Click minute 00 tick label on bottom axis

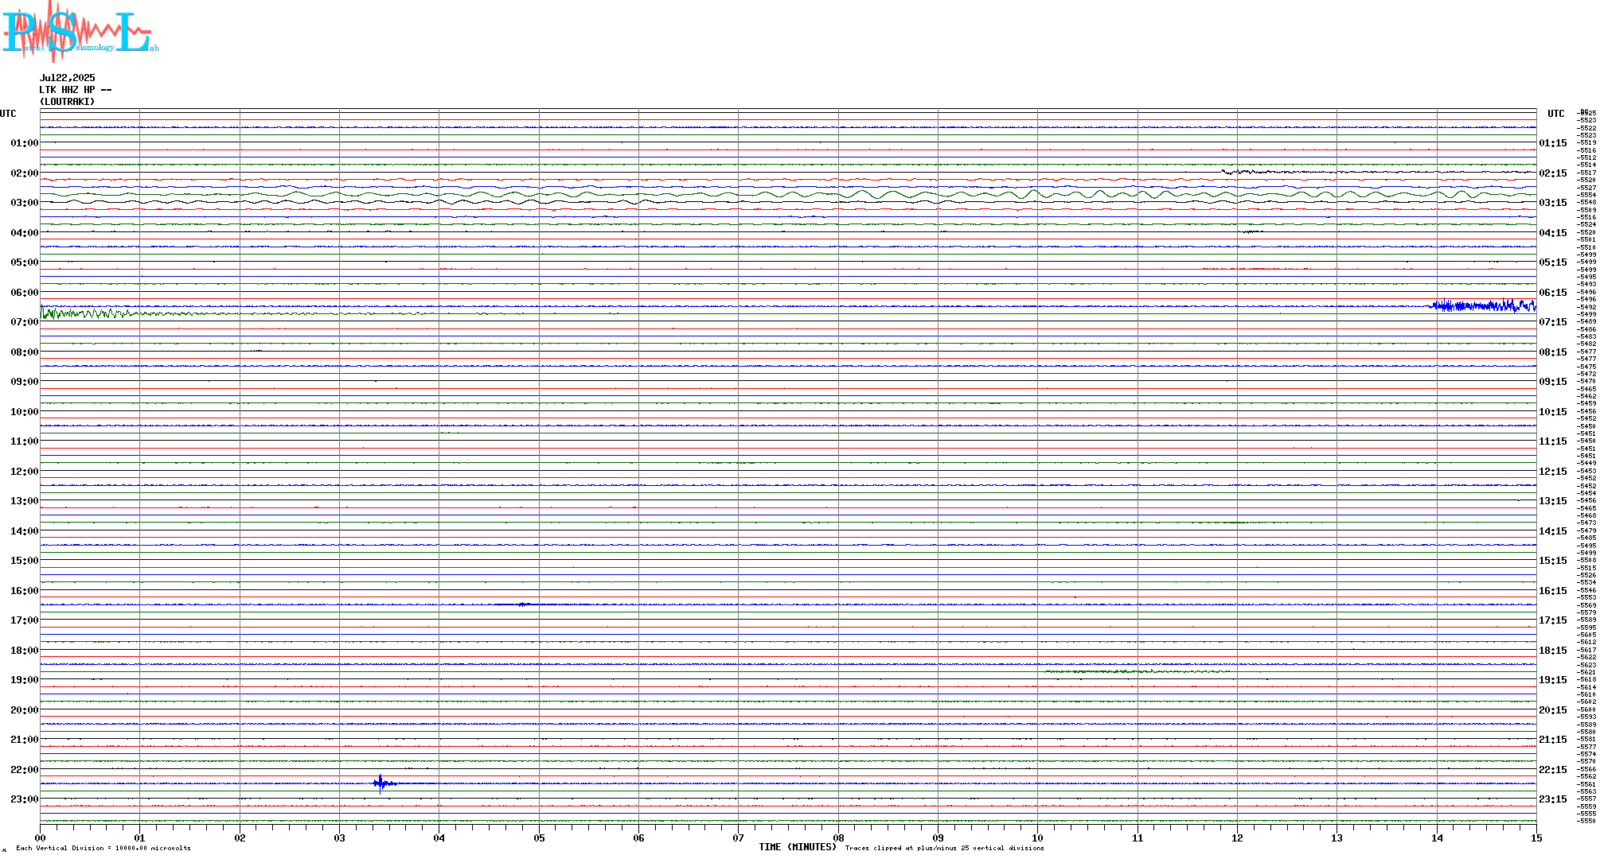tap(40, 838)
